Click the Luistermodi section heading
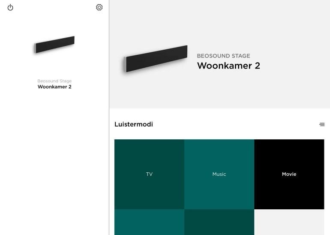Screen dimensions: 330x235 [134, 124]
